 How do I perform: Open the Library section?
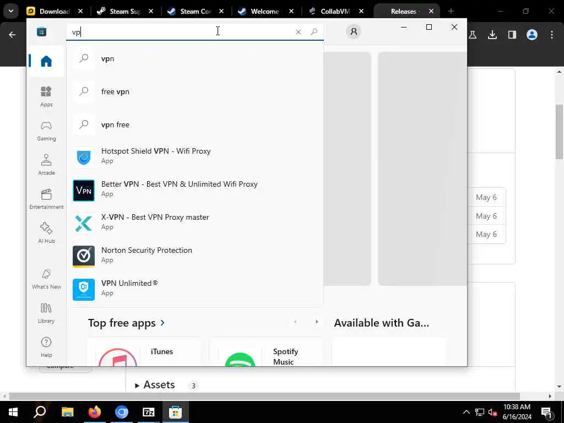coord(46,313)
